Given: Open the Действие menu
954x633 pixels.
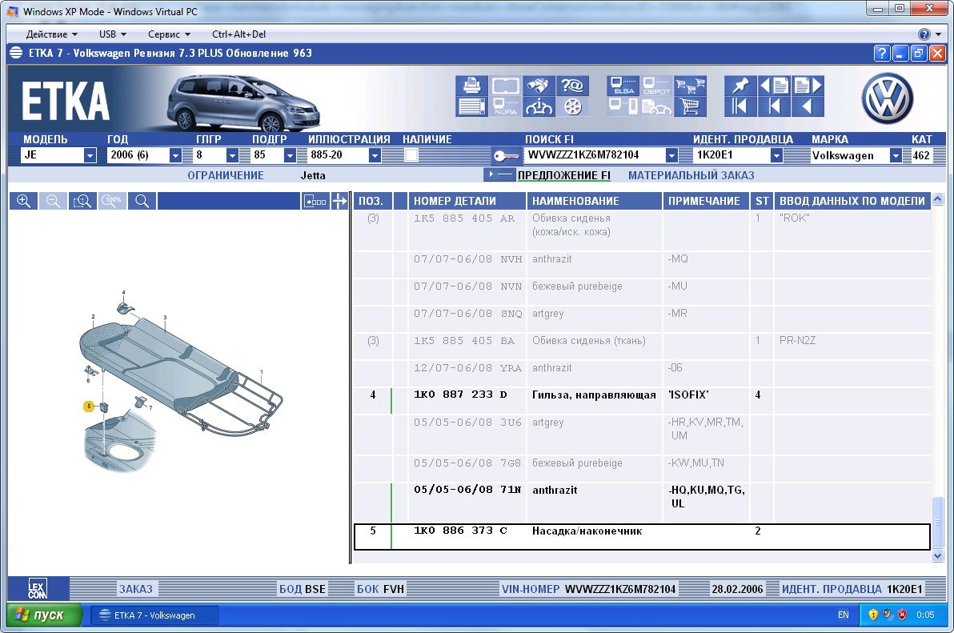Looking at the screenshot, I should pos(52,34).
